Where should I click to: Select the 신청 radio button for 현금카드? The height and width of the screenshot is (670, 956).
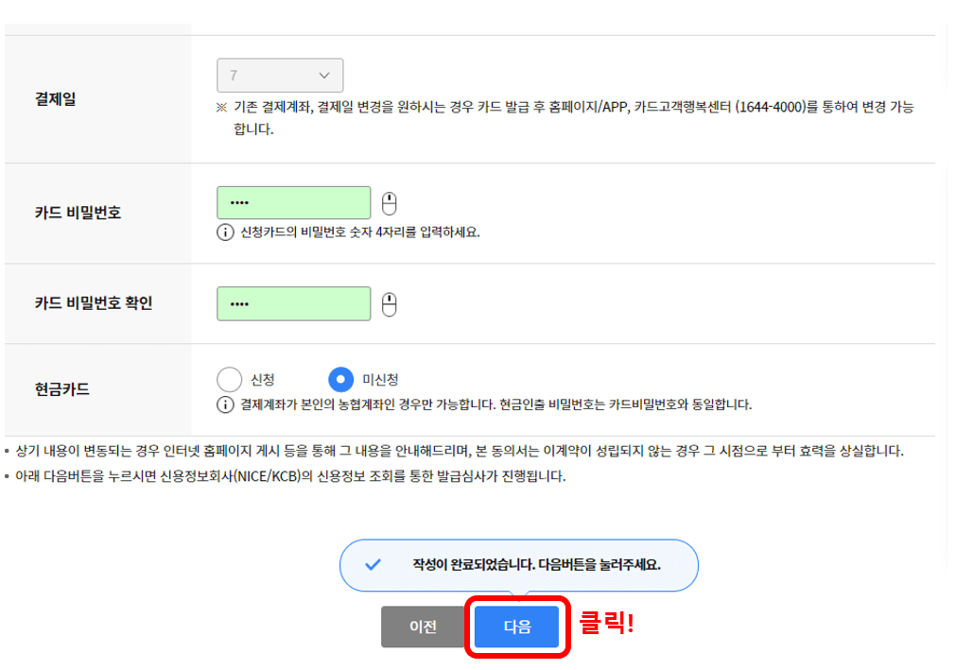pos(228,378)
